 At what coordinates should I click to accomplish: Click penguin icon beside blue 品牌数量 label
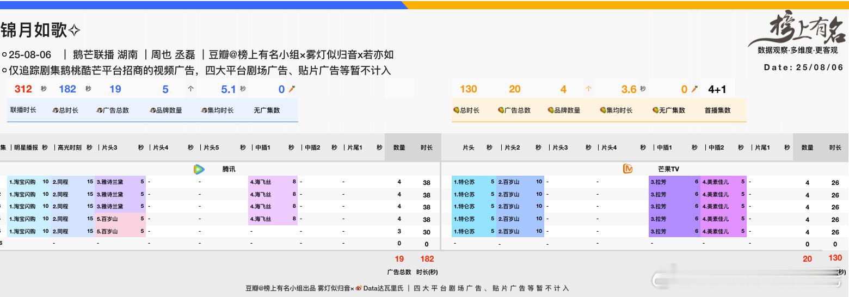coord(153,110)
